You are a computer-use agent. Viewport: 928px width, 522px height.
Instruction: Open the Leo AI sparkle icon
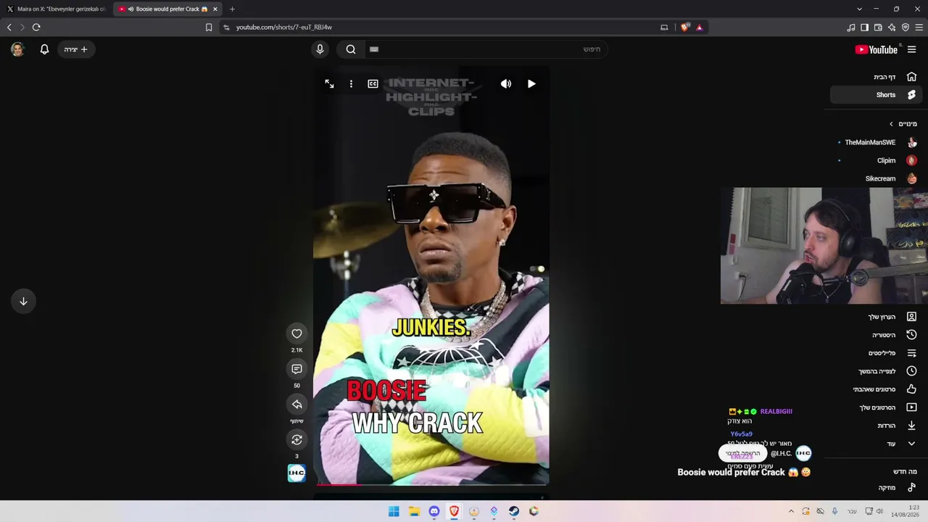tap(892, 28)
